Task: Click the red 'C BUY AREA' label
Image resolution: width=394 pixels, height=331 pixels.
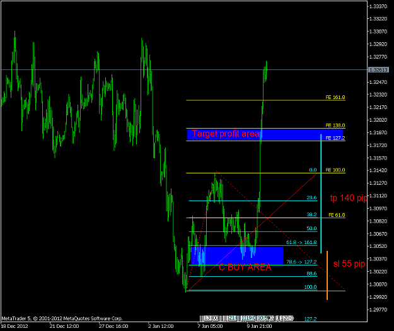Action: point(245,267)
